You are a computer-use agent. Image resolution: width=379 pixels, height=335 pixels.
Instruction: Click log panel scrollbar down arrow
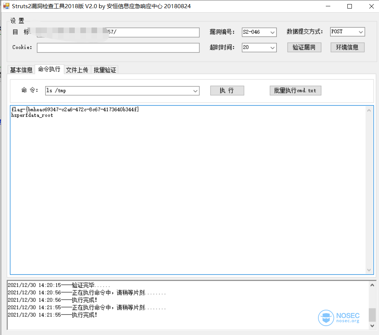[x=372, y=326]
